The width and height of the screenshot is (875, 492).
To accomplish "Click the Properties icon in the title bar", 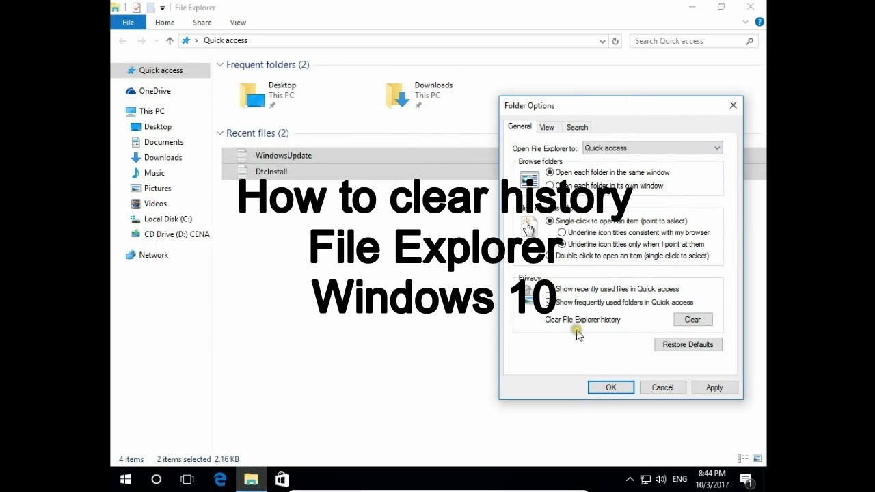I will click(x=136, y=8).
